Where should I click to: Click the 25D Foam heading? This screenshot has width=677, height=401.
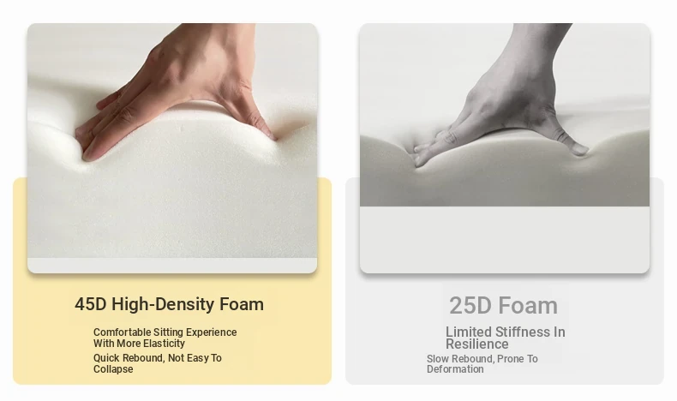[x=503, y=306]
